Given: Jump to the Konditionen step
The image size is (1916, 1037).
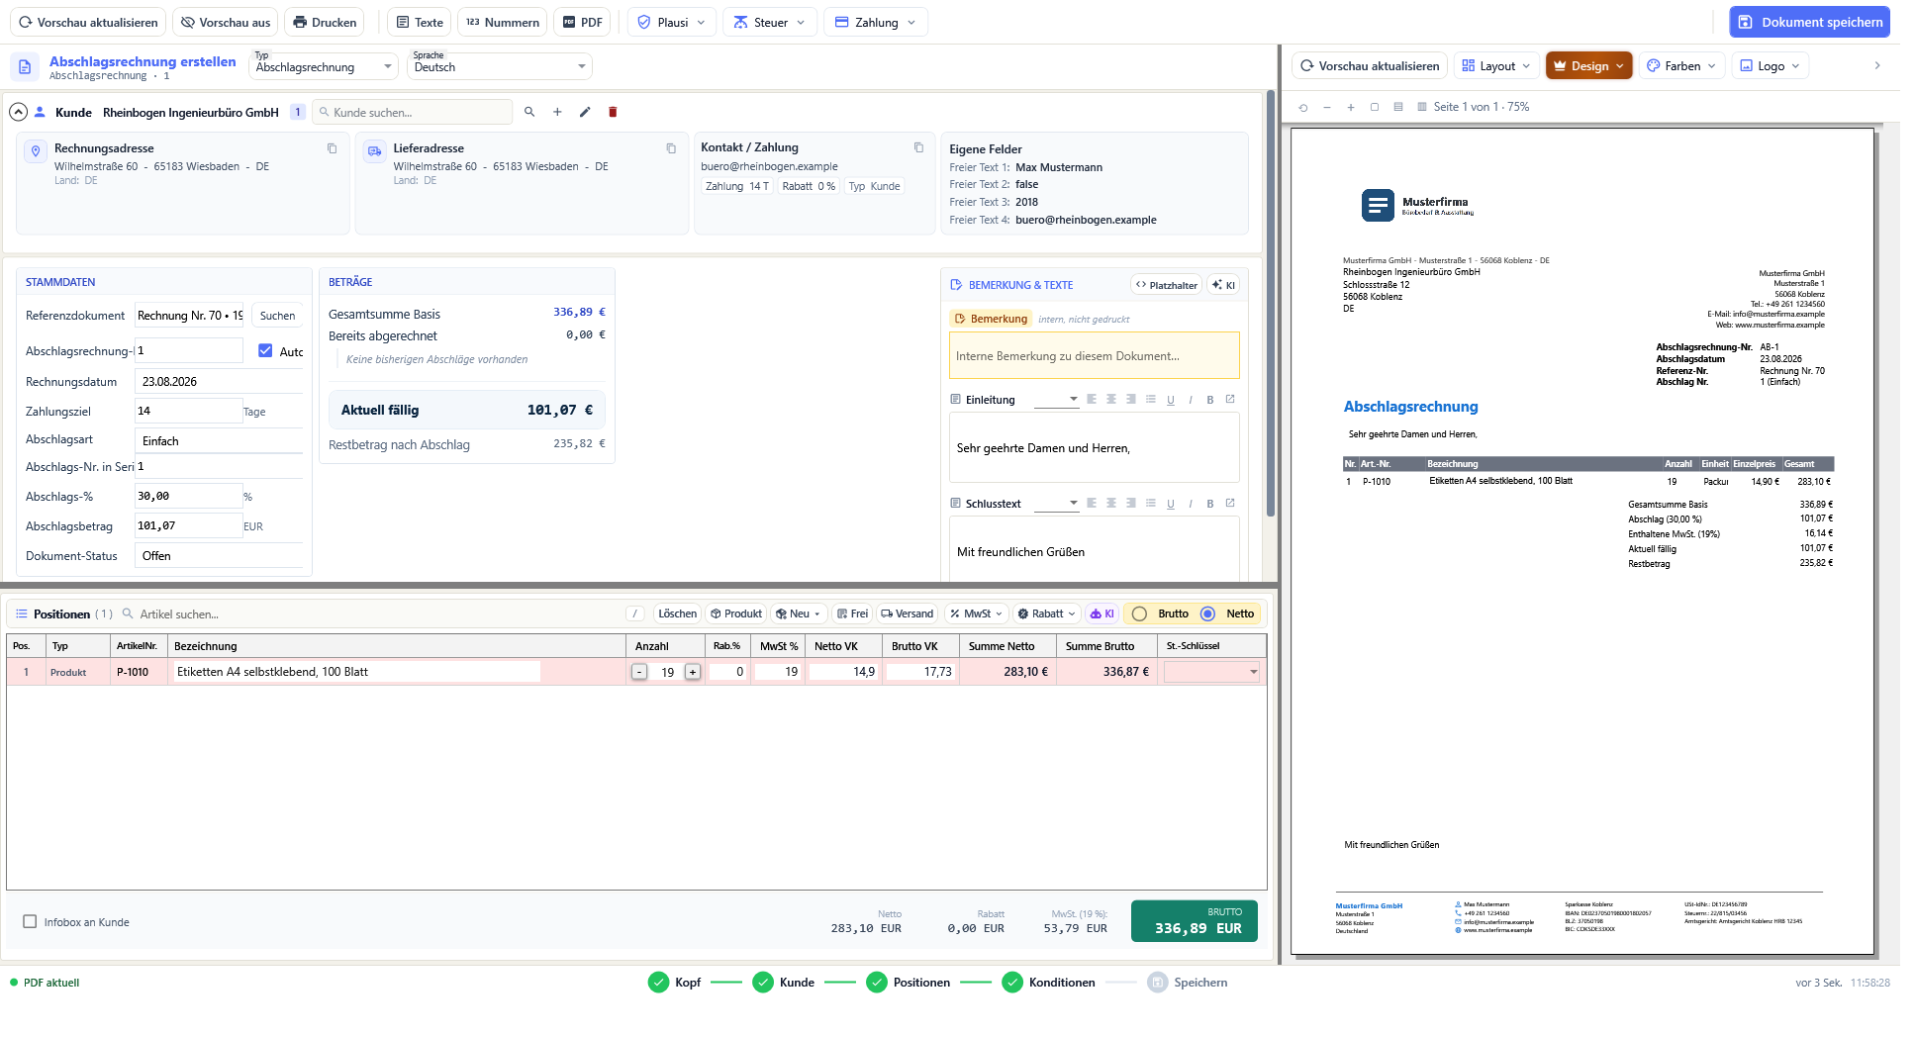Looking at the screenshot, I should pos(1048,982).
